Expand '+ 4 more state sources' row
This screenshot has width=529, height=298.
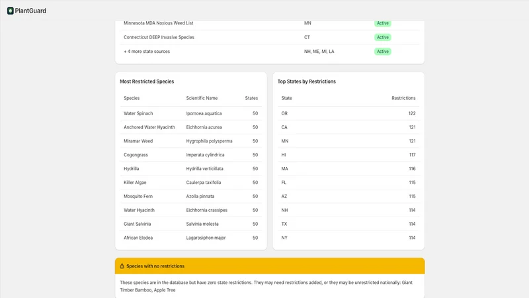point(270,52)
